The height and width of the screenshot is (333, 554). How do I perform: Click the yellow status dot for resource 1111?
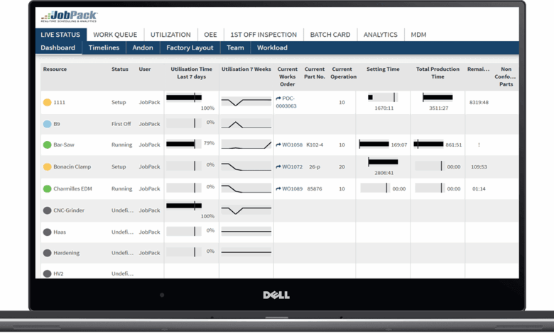(48, 103)
